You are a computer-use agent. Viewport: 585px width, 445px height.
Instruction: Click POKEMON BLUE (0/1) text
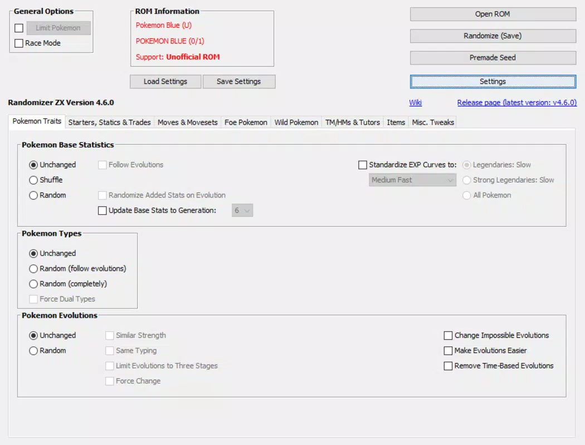[170, 41]
